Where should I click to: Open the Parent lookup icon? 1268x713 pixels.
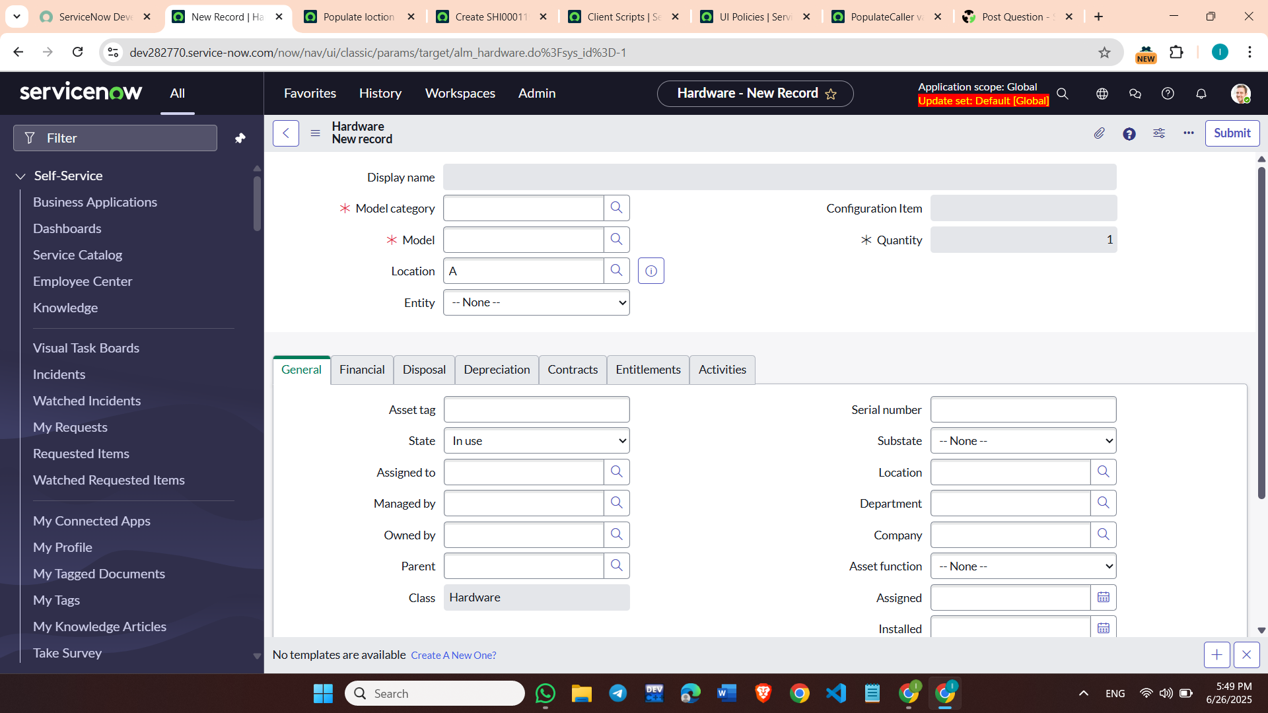point(616,566)
